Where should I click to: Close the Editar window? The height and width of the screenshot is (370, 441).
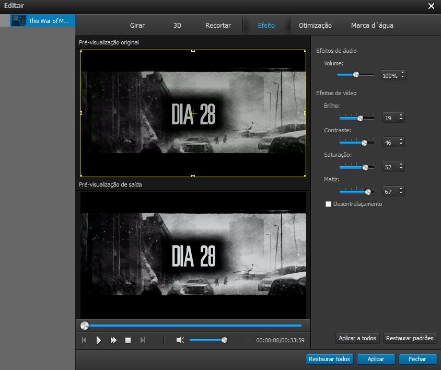(x=431, y=6)
